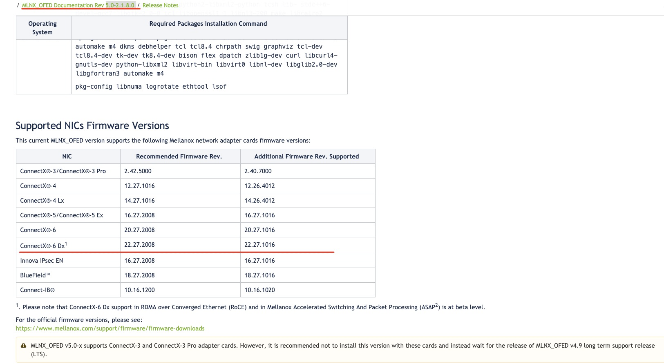
Task: Select firmware value 14.27.1016
Action: tap(139, 201)
